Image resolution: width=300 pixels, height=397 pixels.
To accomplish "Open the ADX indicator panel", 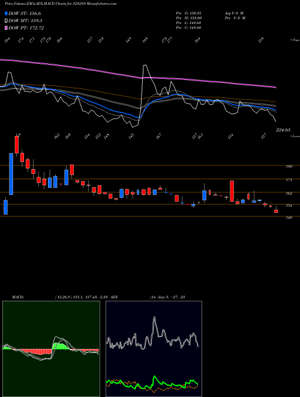I will click(154, 349).
